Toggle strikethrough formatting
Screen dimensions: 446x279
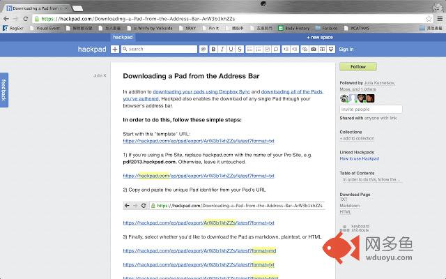(240, 50)
